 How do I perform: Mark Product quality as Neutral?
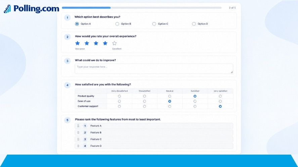tap(170, 96)
